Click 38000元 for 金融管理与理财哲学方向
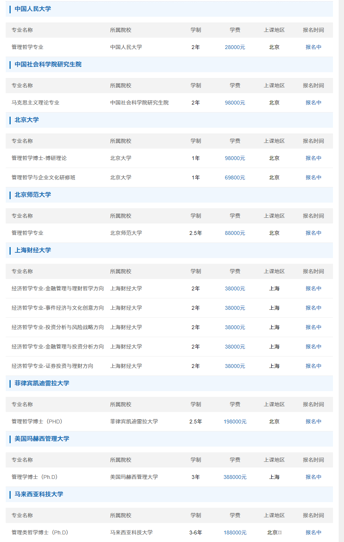The width and height of the screenshot is (344, 542). [235, 288]
